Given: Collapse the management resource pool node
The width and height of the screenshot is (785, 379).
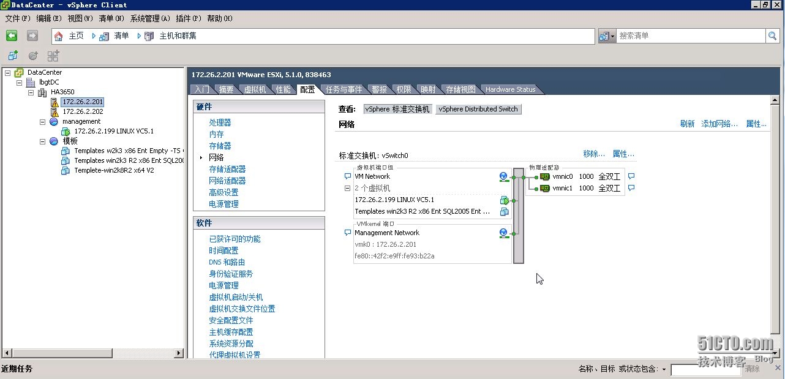Looking at the screenshot, I should (x=42, y=122).
